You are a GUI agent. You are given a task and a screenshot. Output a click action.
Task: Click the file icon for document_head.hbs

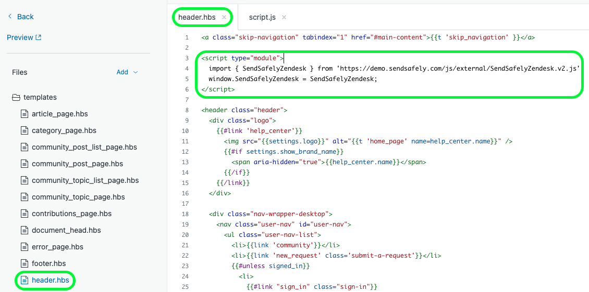(24, 230)
